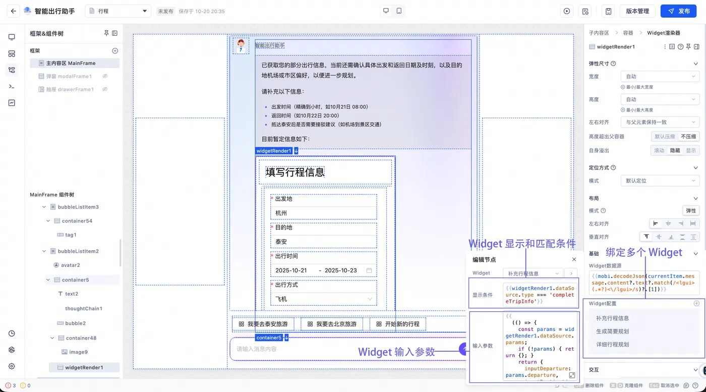Click the 发布 publish button
Image resolution: width=706 pixels, height=392 pixels.
pos(679,11)
